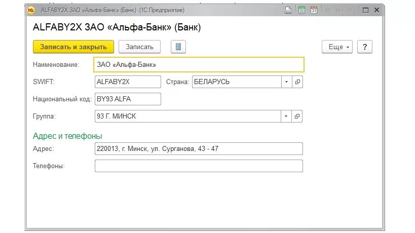Click the Национальный код input field
Image resolution: width=415 pixels, height=233 pixels.
128,99
